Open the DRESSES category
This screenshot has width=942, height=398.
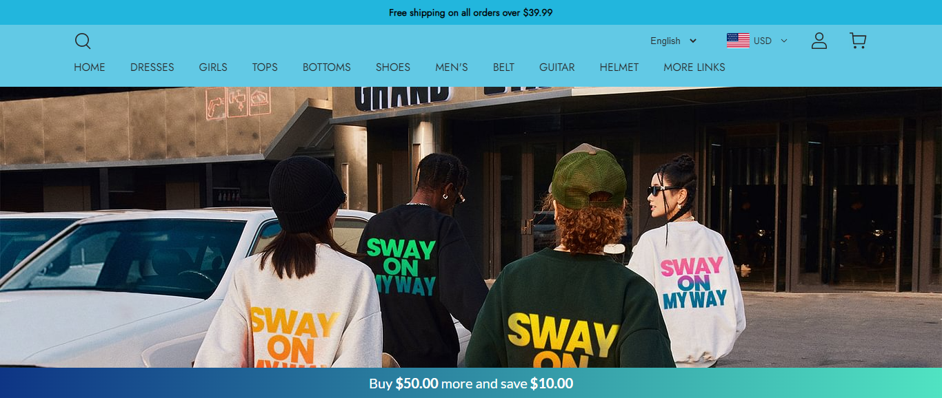coord(152,67)
